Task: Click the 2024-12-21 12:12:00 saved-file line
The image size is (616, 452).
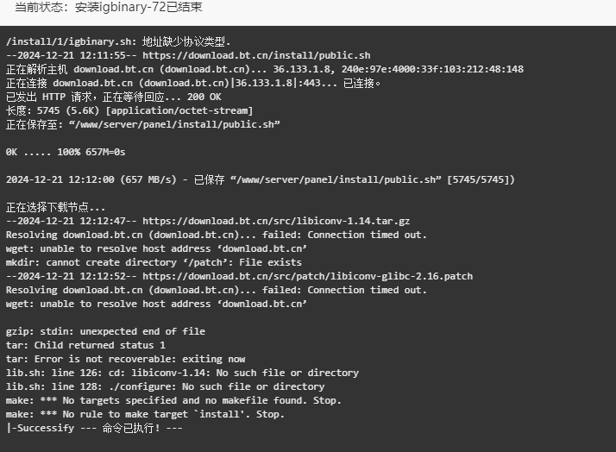Action: coord(260,179)
